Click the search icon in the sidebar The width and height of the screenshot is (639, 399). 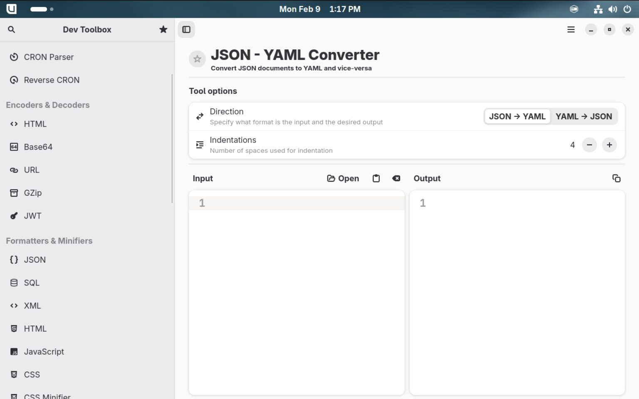pos(12,30)
